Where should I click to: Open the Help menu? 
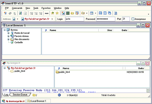pos(67,8)
